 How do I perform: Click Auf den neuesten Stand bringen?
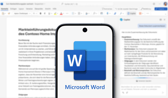pyautogui.click(x=126, y=9)
